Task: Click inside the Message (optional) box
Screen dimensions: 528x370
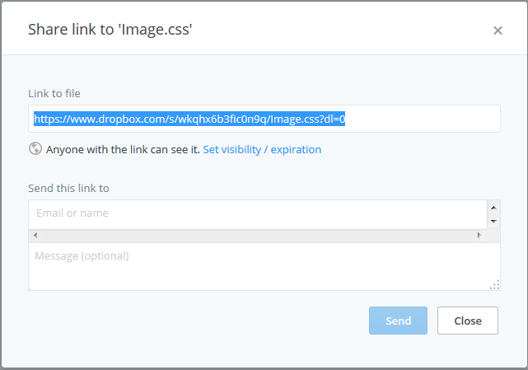Action: point(264,266)
